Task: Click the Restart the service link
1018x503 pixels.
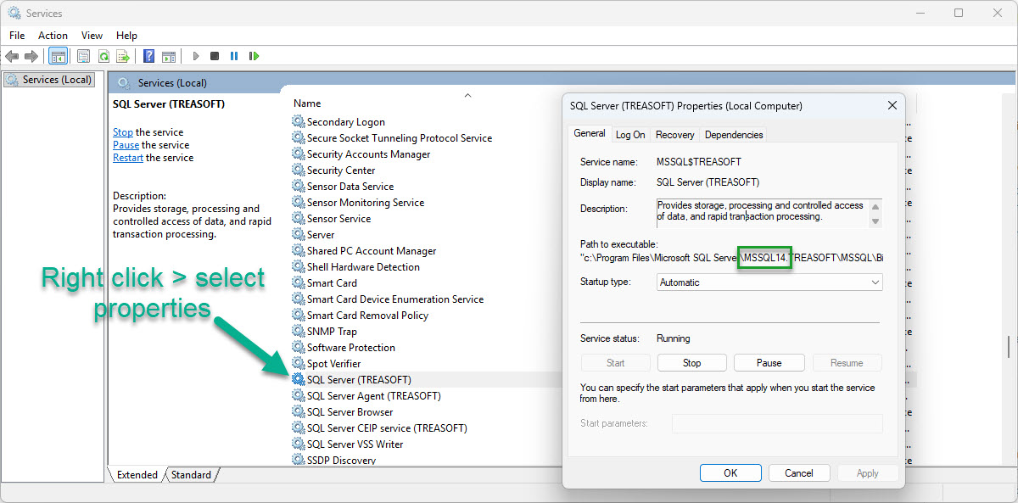Action: 128,158
